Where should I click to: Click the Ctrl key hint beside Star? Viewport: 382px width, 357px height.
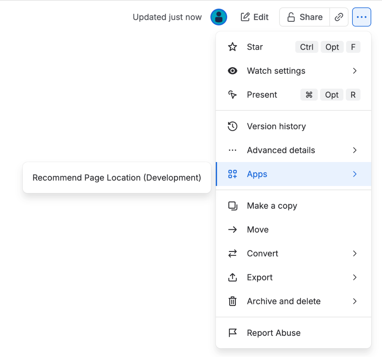coord(307,47)
